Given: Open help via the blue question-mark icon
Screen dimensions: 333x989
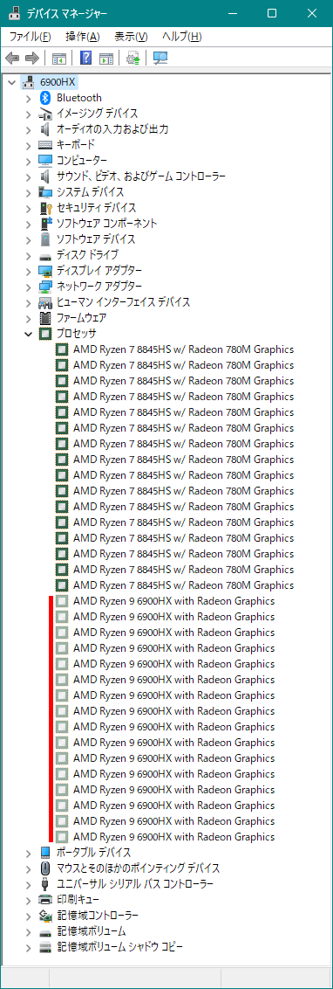Looking at the screenshot, I should (86, 59).
